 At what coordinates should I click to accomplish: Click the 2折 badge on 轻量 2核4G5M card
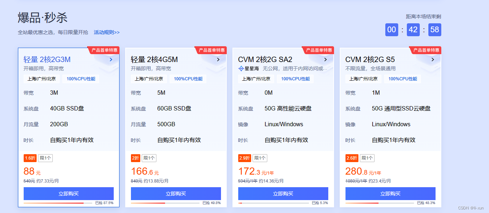click(135, 158)
